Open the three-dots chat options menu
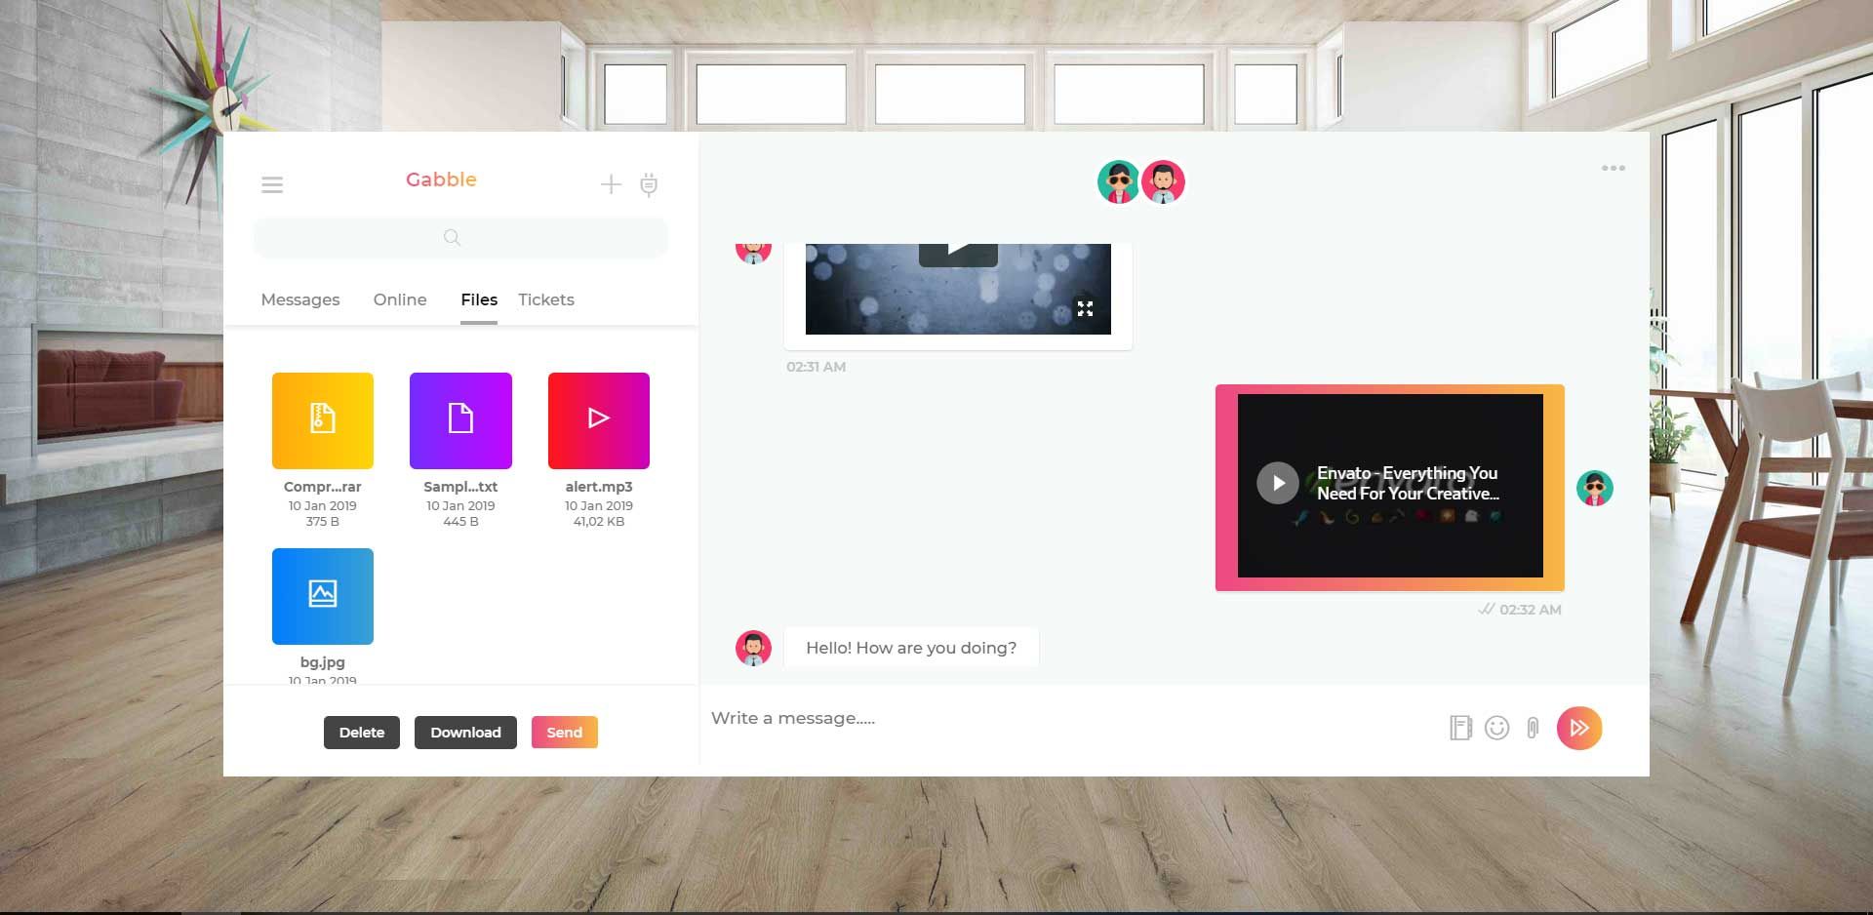Viewport: 1873px width, 915px height. click(1614, 168)
